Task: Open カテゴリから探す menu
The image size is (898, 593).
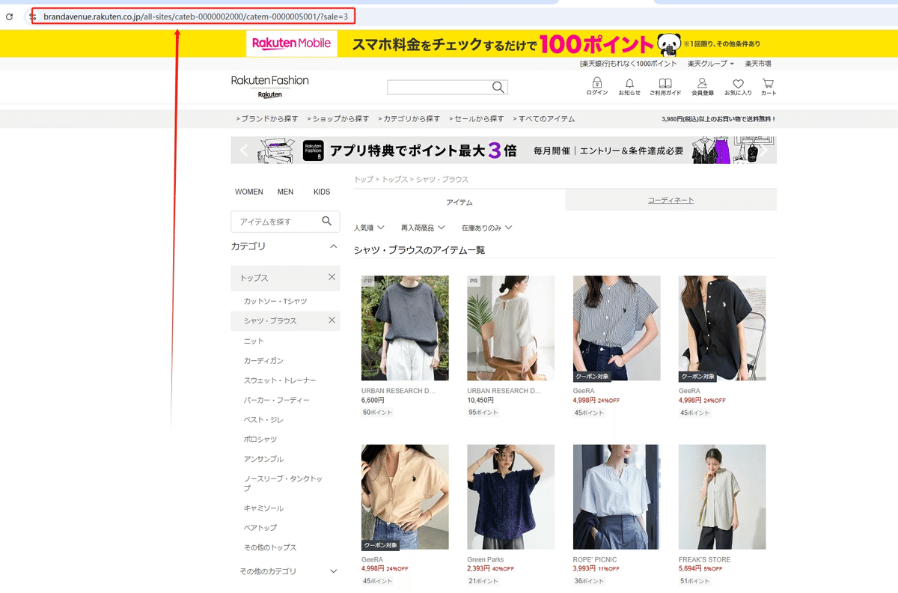Action: (x=409, y=119)
